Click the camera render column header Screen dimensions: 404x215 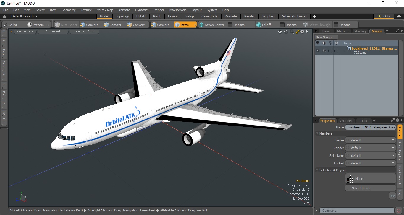(x=324, y=43)
